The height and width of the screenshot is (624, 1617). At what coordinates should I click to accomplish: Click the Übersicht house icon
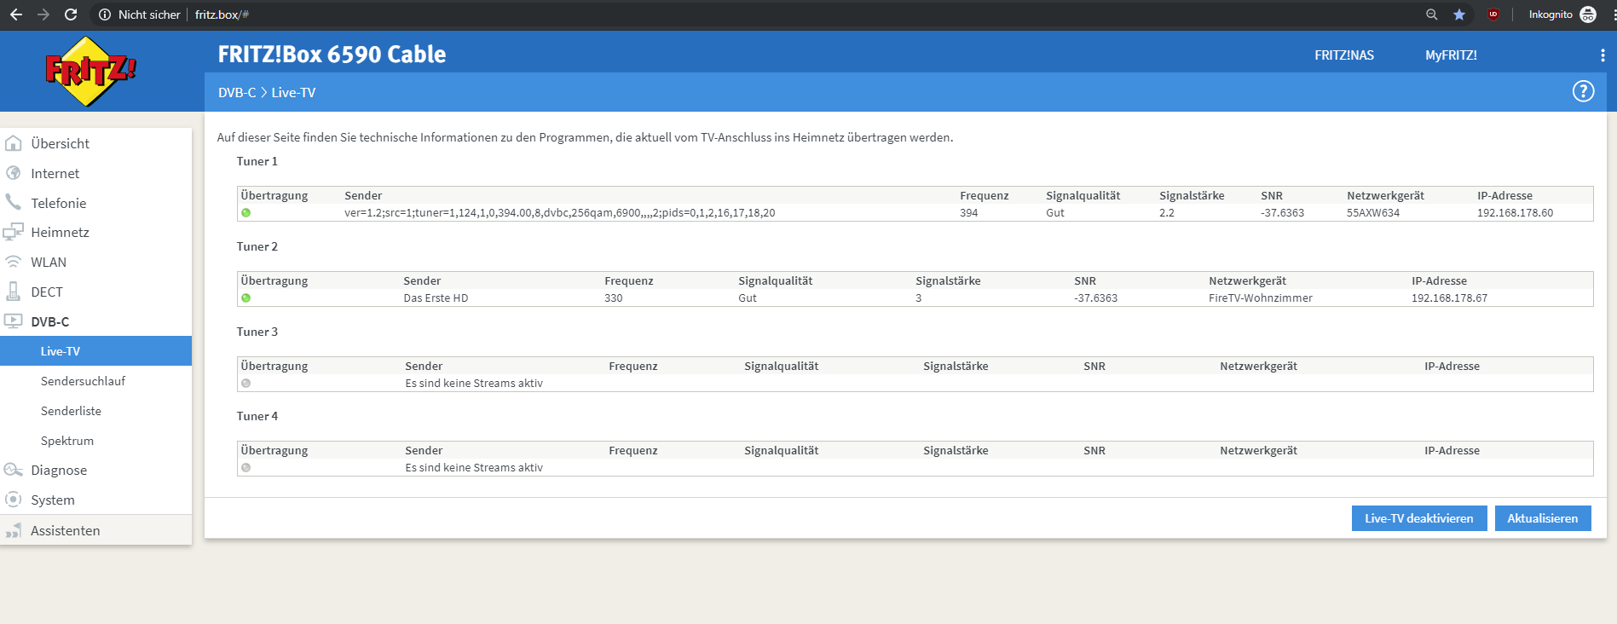[x=14, y=143]
